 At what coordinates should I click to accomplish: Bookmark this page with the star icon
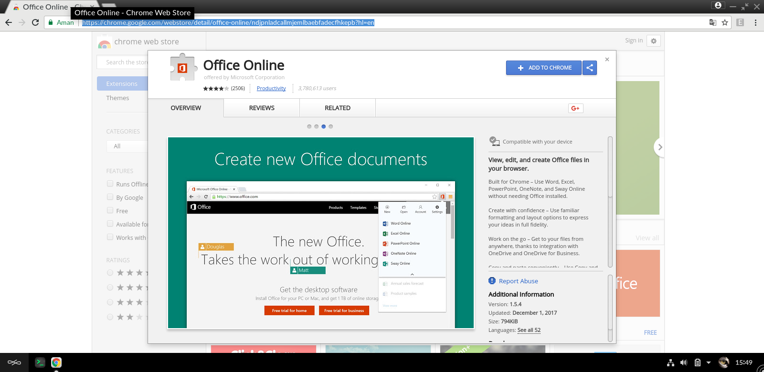pyautogui.click(x=725, y=22)
